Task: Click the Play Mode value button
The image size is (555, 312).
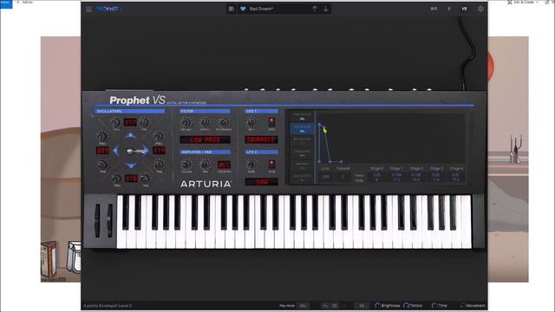Action: [x=303, y=306]
